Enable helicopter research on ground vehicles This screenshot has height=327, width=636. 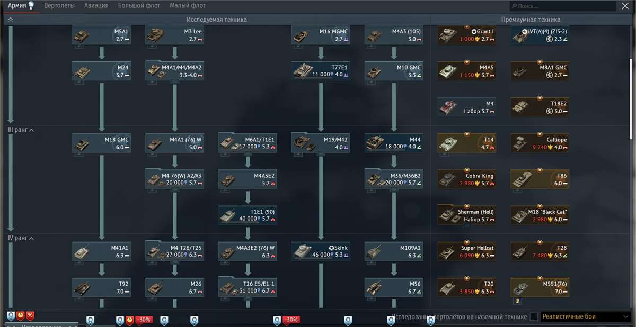[x=535, y=316]
